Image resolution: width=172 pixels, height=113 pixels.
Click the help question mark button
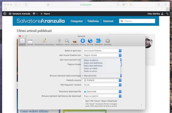click(141, 105)
